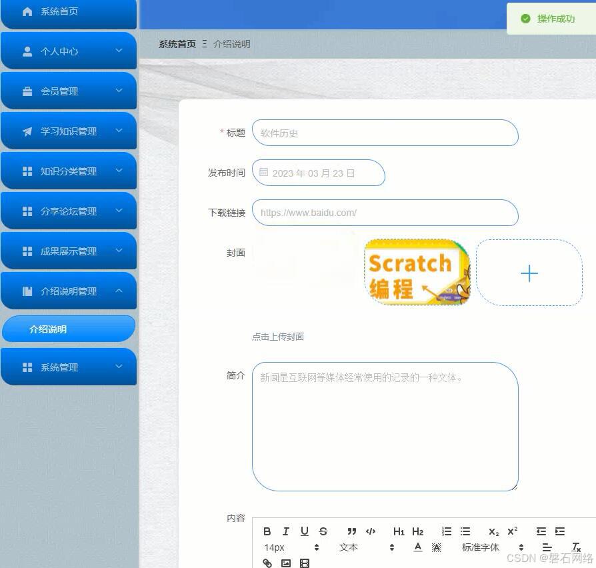
Task: Pick text font color
Action: [418, 547]
